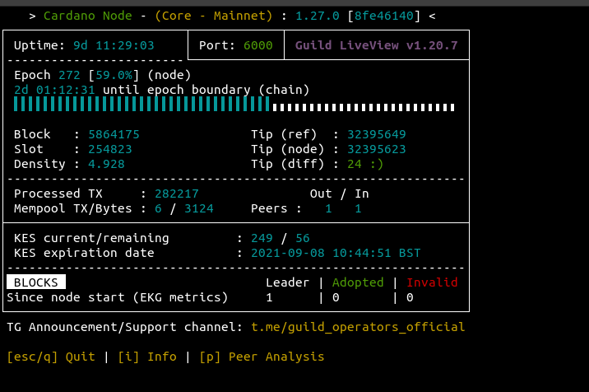Image resolution: width=589 pixels, height=392 pixels.
Task: Click the Out peers count
Action: click(x=328, y=208)
